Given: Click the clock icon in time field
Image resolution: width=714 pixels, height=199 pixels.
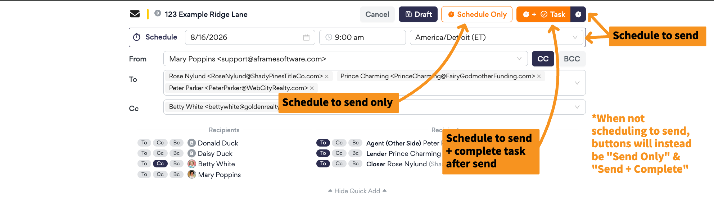Looking at the screenshot, I should (x=329, y=37).
